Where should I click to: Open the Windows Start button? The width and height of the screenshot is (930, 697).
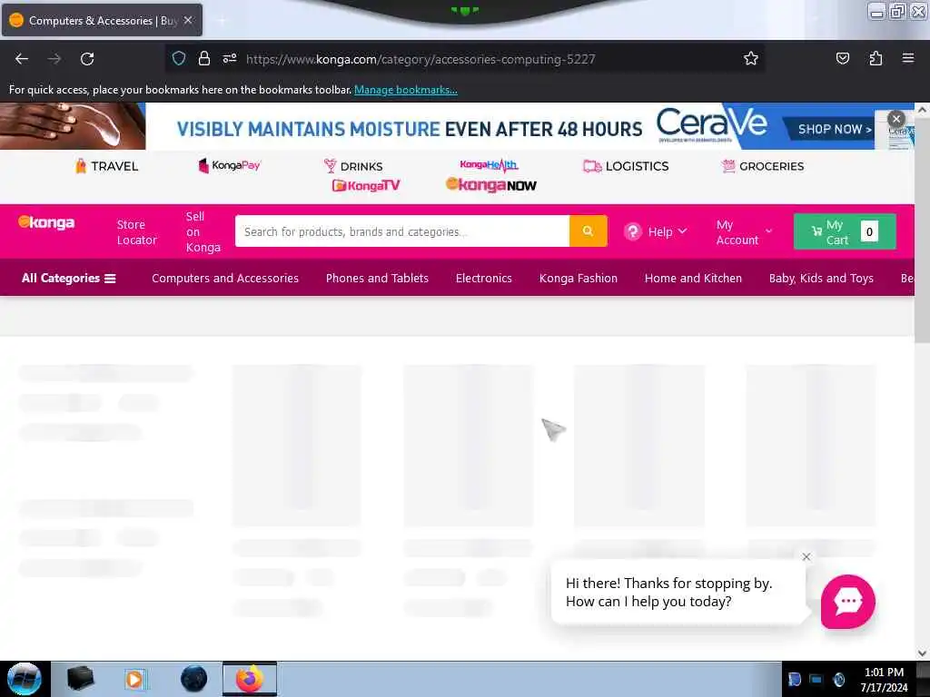click(x=25, y=679)
